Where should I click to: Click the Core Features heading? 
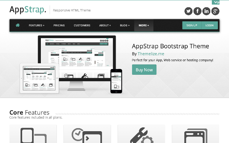click(29, 112)
